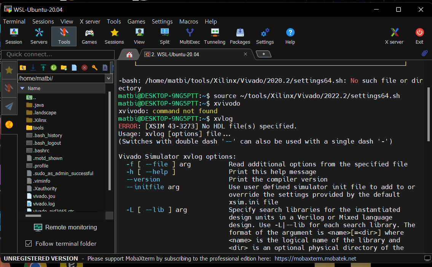
Task: Refresh the SFTP folder with the green icon
Action: (x=54, y=68)
